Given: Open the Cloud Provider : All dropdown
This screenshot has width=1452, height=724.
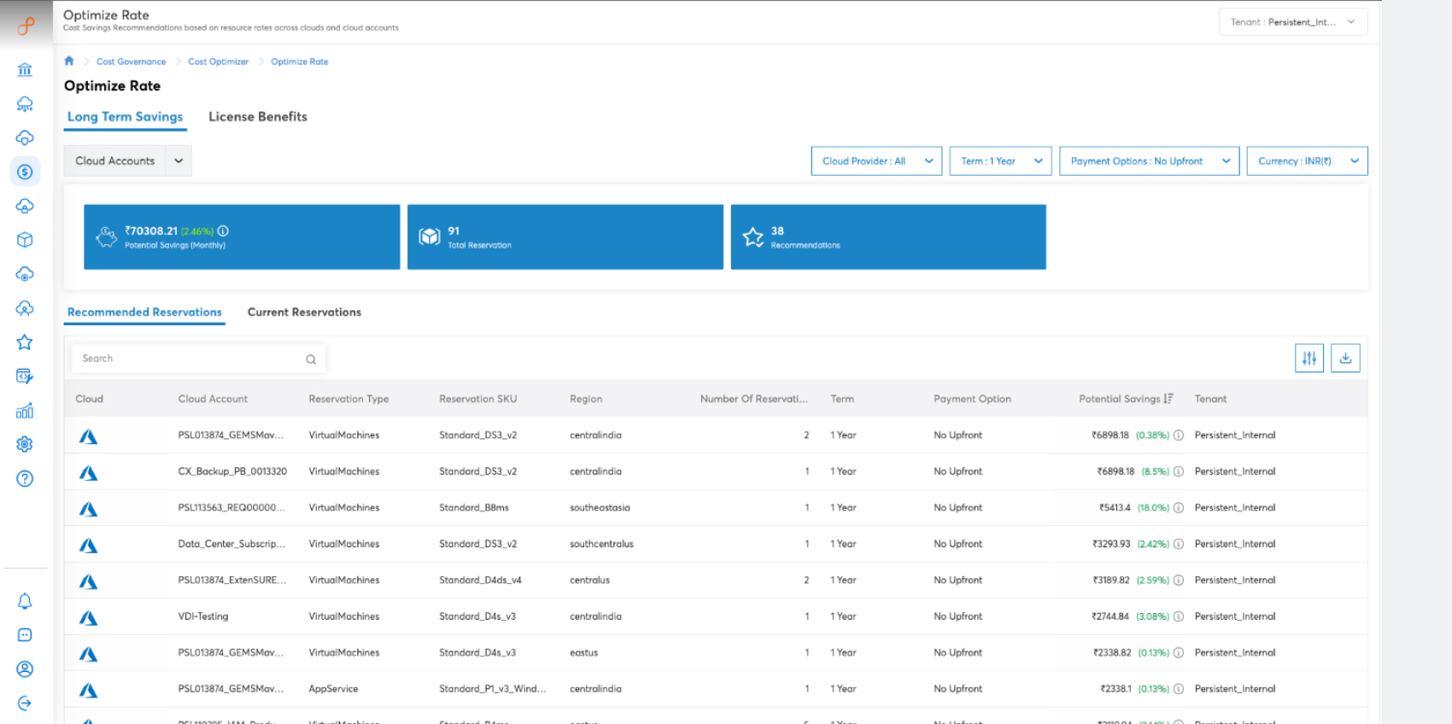Looking at the screenshot, I should [876, 161].
